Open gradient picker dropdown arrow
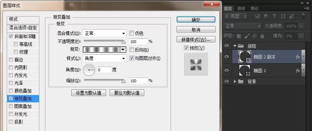 click(x=123, y=49)
